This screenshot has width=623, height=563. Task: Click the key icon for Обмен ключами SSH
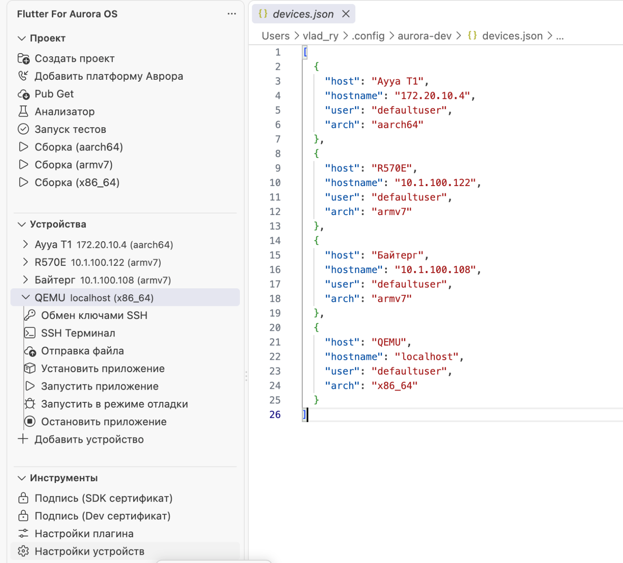click(30, 315)
